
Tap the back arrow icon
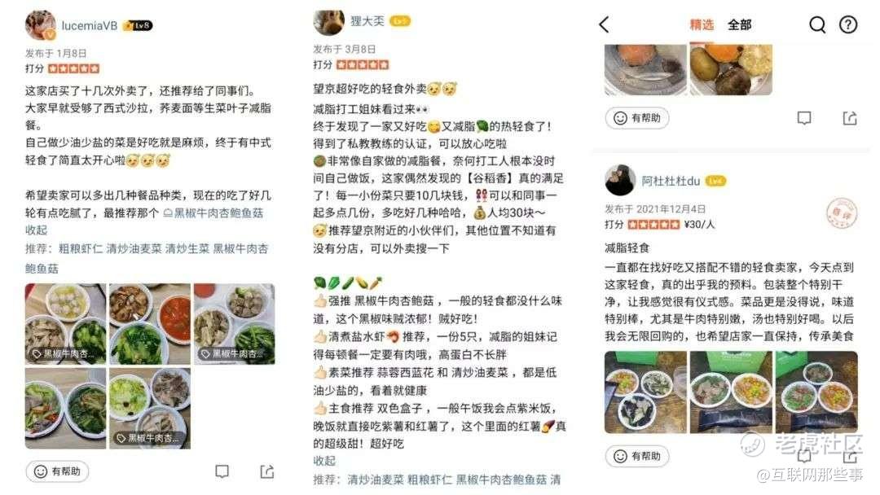click(604, 24)
